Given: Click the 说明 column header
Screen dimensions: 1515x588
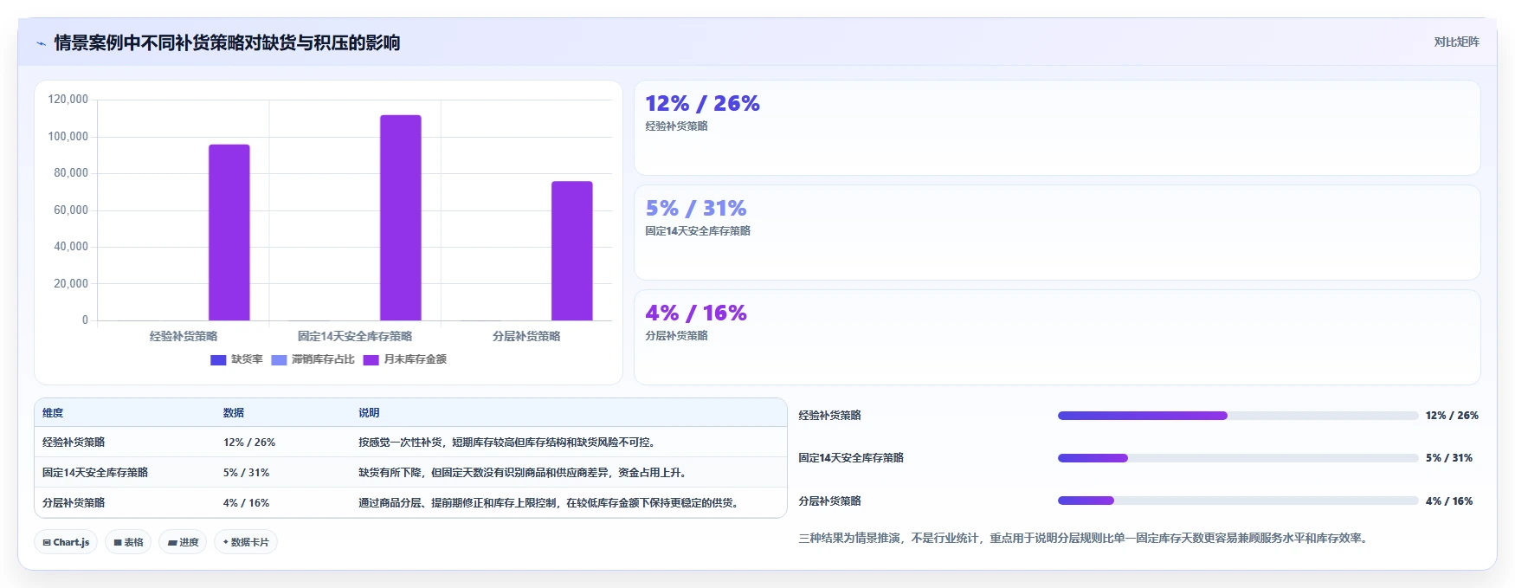Looking at the screenshot, I should tap(369, 413).
